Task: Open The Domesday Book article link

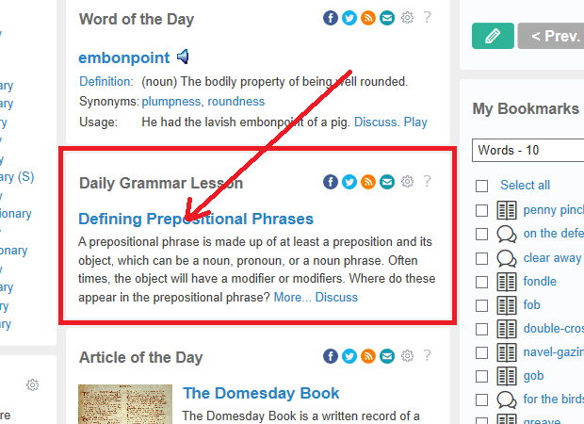Action: [261, 393]
